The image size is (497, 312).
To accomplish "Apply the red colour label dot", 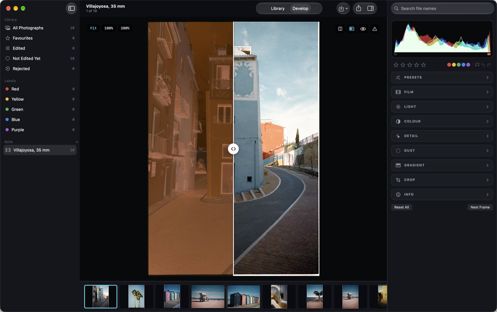I will tap(449, 65).
